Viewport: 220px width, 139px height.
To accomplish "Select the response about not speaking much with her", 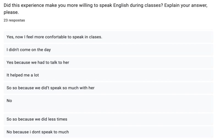I will click(x=51, y=88).
